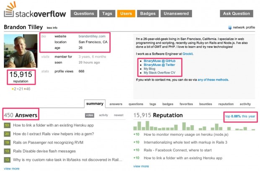Screen dimensions: 260x171
Task: Click the 450 Answers heading
Action: coord(21,115)
